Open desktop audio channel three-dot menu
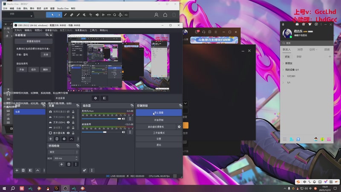This screenshot has width=341, height=192. point(130,132)
